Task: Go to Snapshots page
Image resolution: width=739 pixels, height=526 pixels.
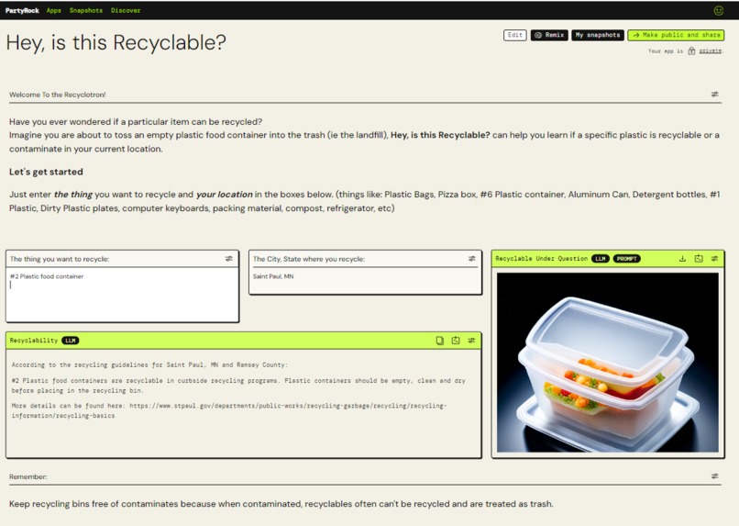Action: coord(86,10)
